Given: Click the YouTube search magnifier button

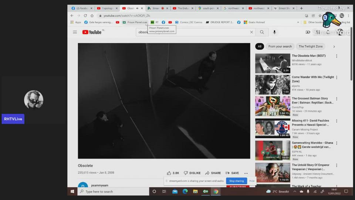Looking at the screenshot, I should coord(262,32).
